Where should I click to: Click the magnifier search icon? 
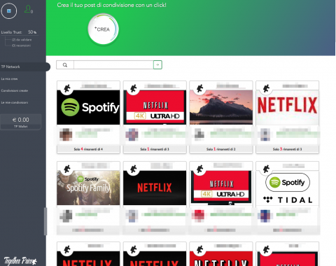pyautogui.click(x=65, y=65)
